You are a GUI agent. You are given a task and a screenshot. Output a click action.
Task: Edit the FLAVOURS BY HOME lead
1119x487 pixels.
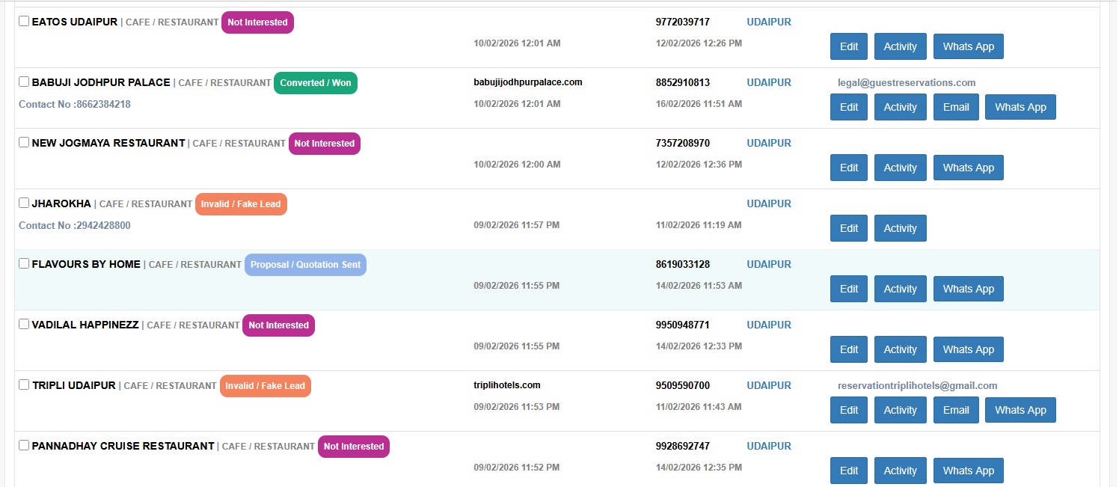pyautogui.click(x=849, y=289)
